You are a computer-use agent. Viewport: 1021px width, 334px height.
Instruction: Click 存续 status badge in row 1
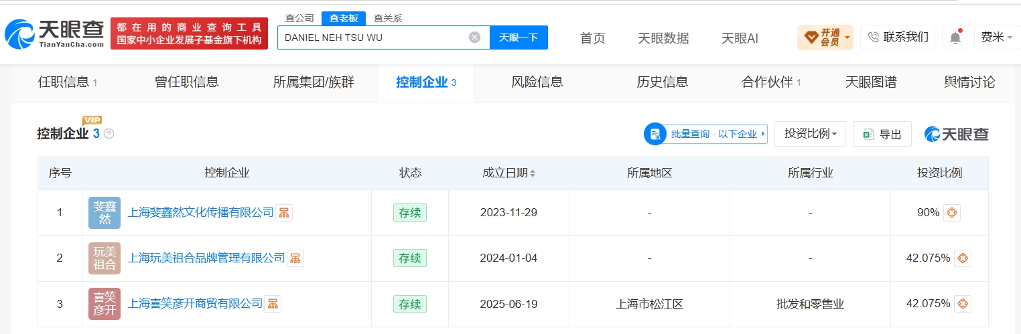pyautogui.click(x=410, y=213)
